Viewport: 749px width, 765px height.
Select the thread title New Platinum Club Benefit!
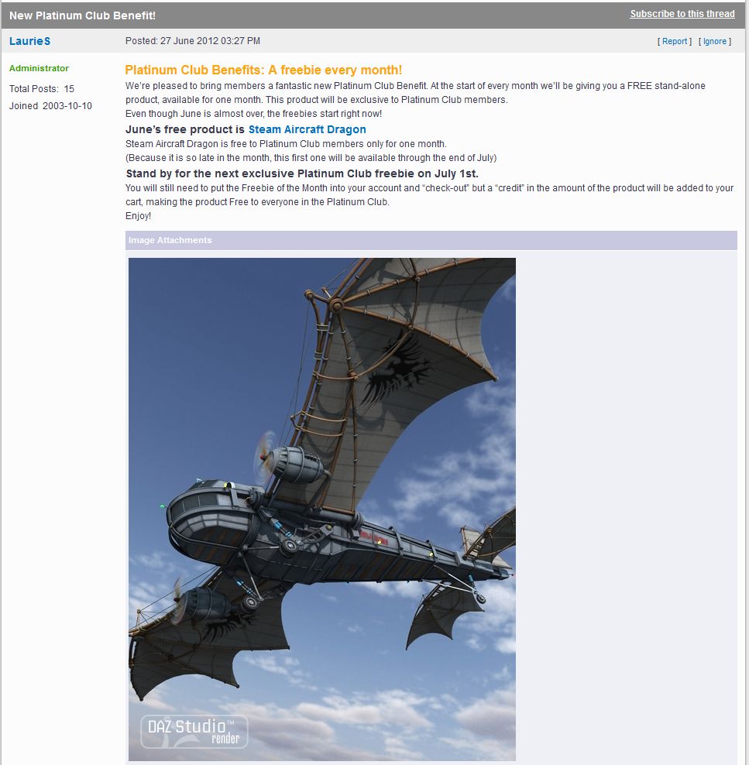click(x=82, y=15)
